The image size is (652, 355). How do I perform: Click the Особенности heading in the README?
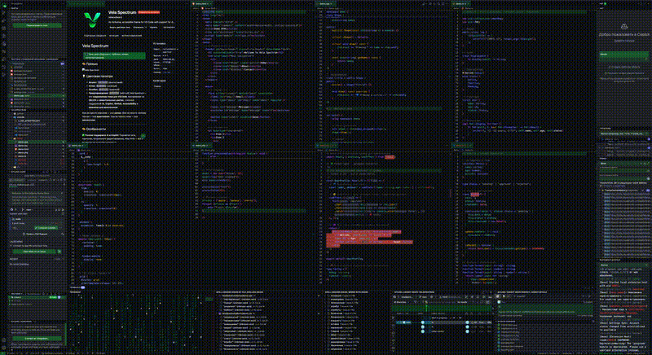pos(95,129)
